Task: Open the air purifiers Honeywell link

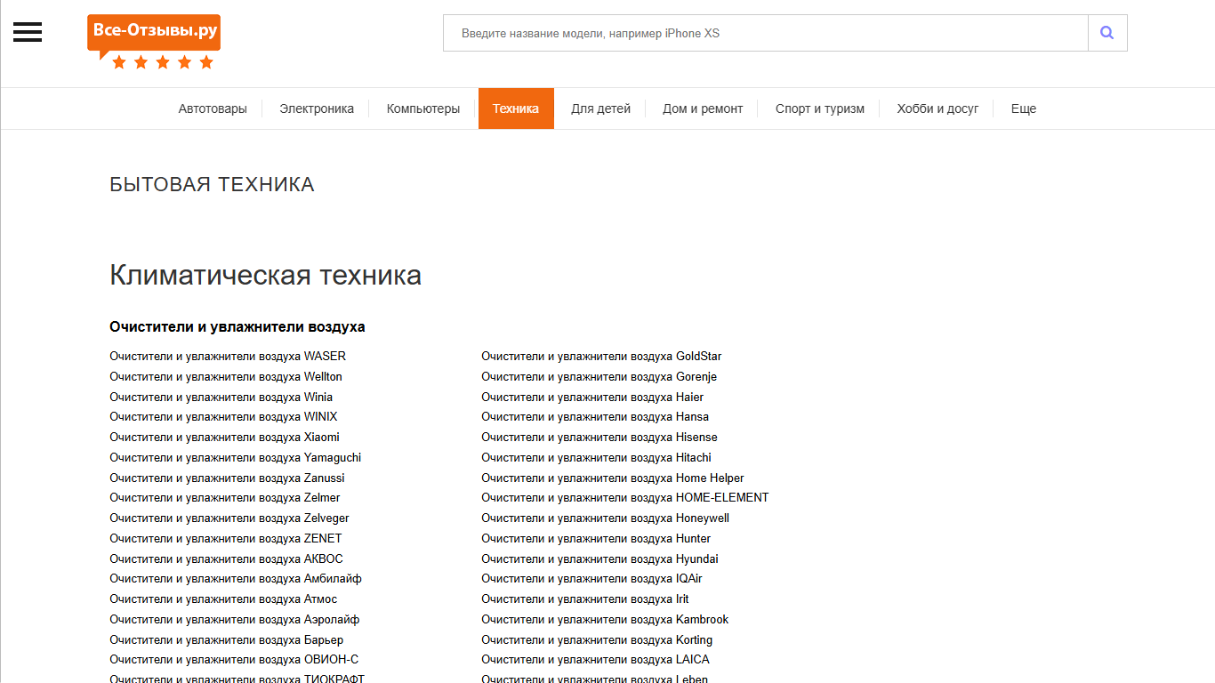Action: click(606, 518)
